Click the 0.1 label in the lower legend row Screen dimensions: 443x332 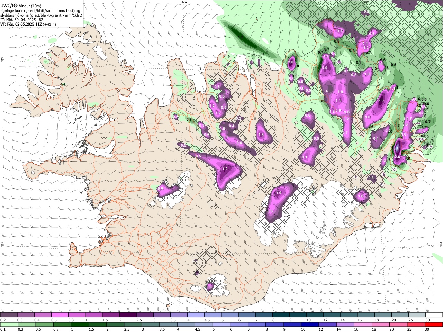(x=3, y=330)
